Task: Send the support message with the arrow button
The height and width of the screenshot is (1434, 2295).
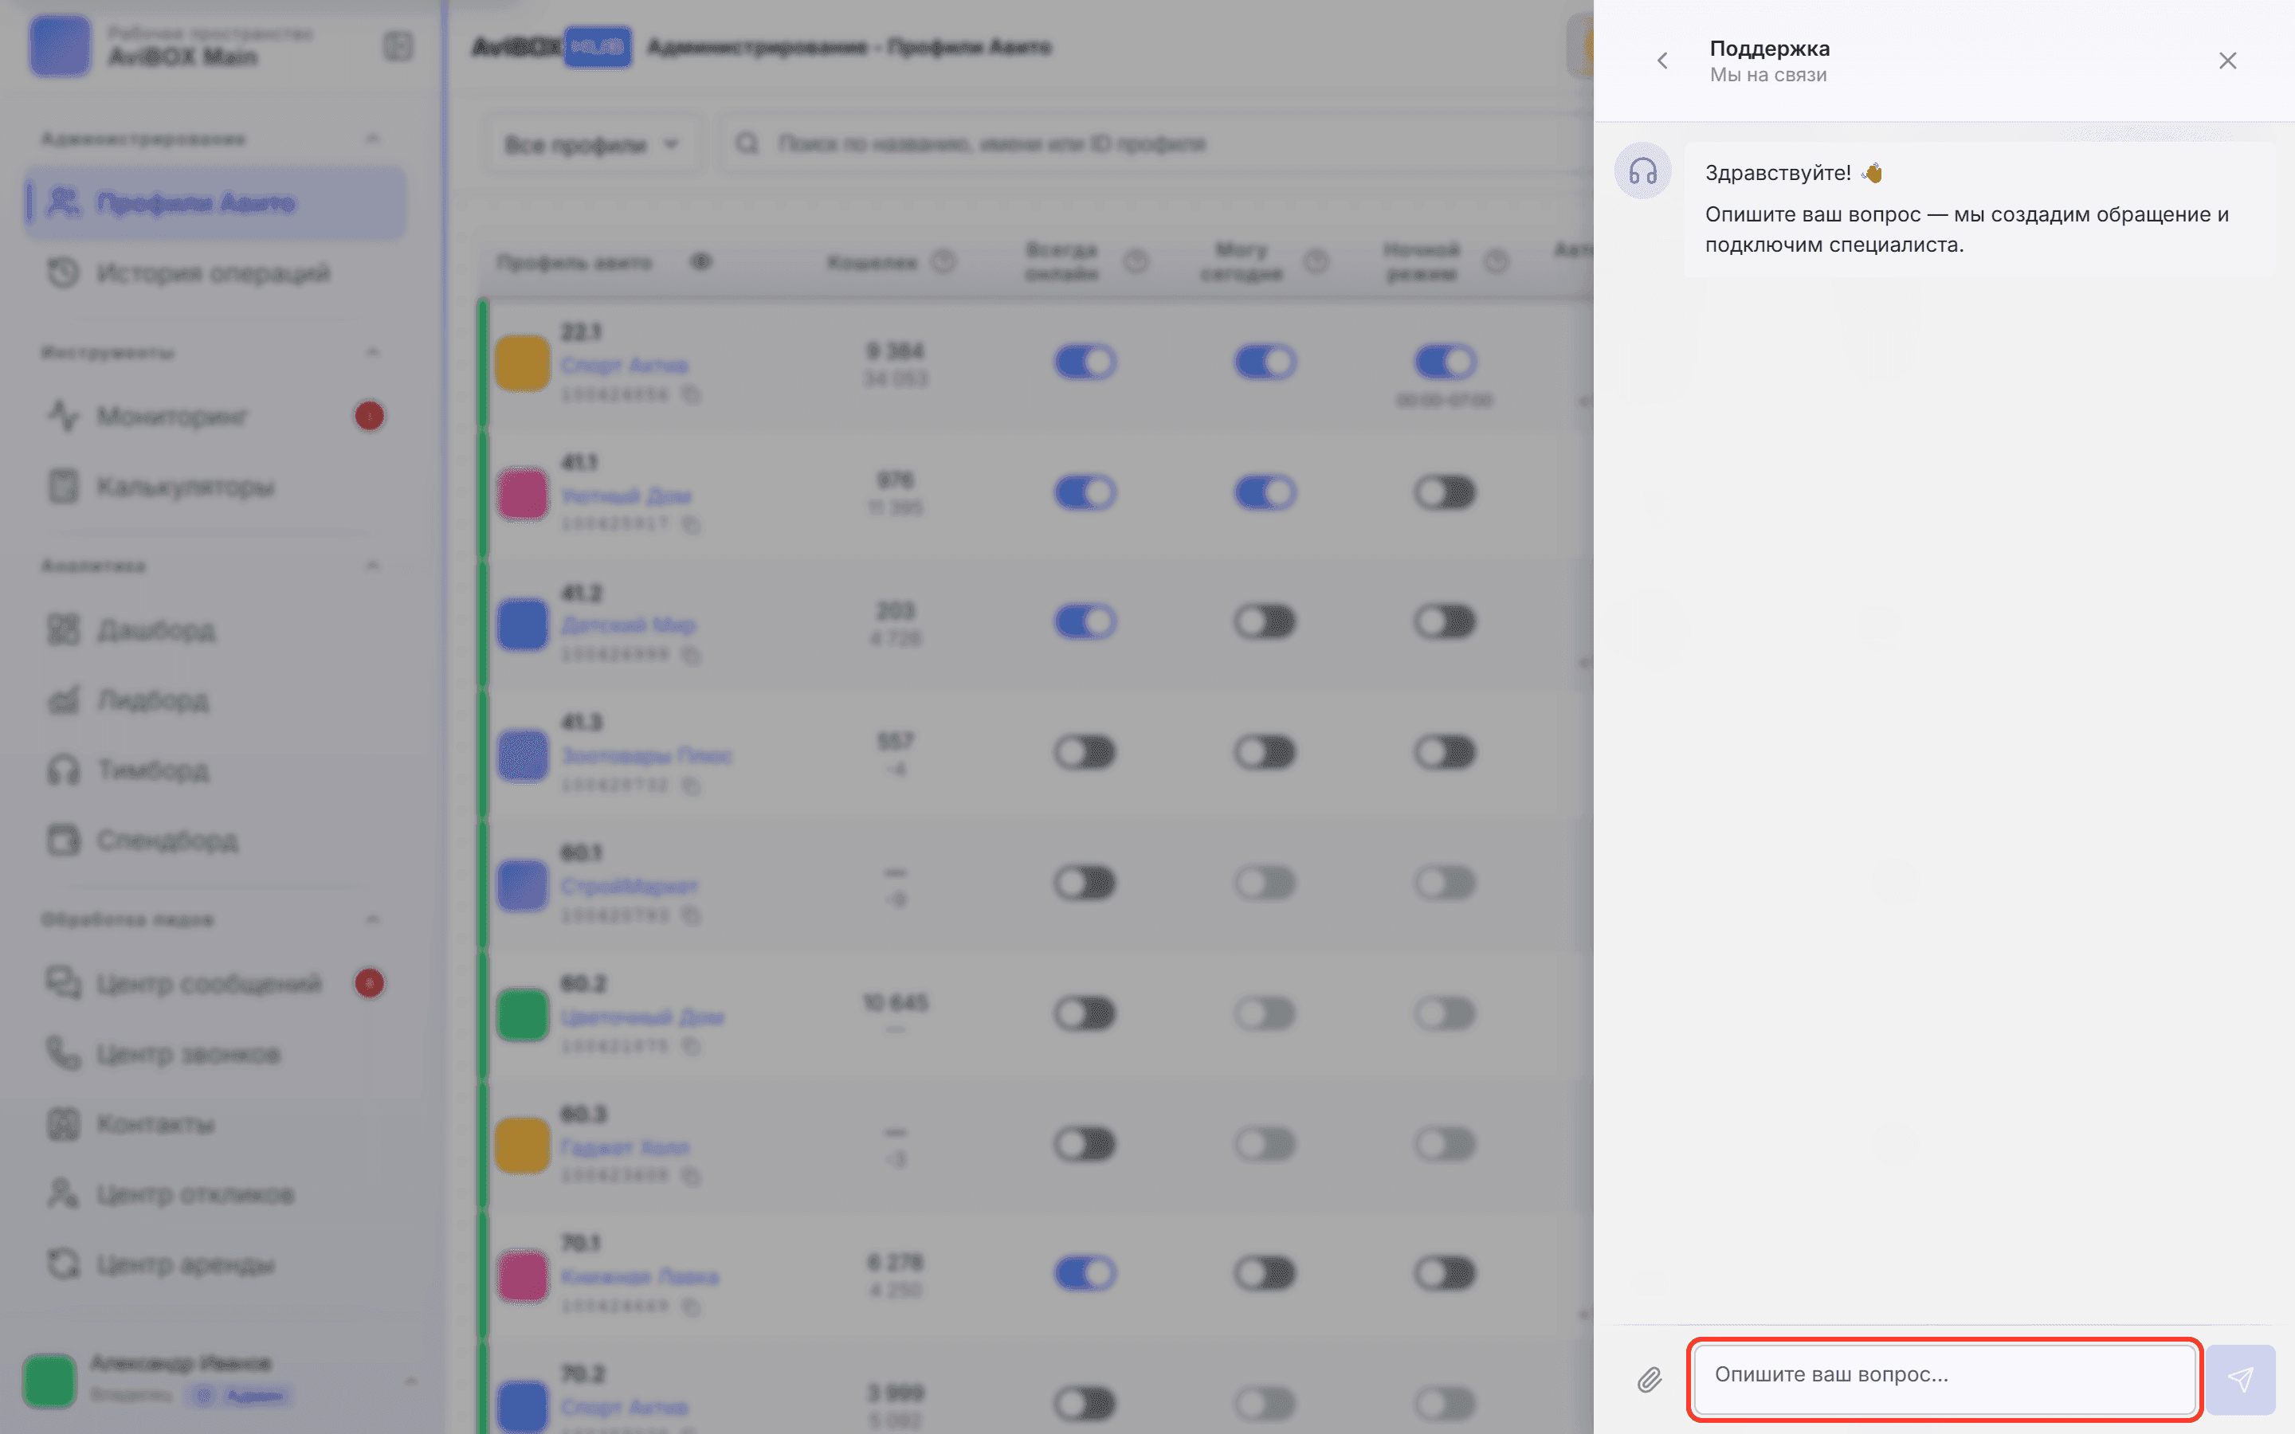Action: [2240, 1379]
